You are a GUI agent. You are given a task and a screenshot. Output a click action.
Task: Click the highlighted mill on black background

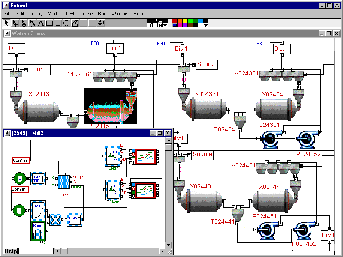point(111,106)
